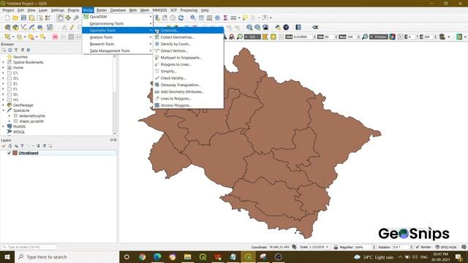Viewport: 468px width, 263px height.
Task: Select Check Validity menu entry
Action: (x=189, y=78)
